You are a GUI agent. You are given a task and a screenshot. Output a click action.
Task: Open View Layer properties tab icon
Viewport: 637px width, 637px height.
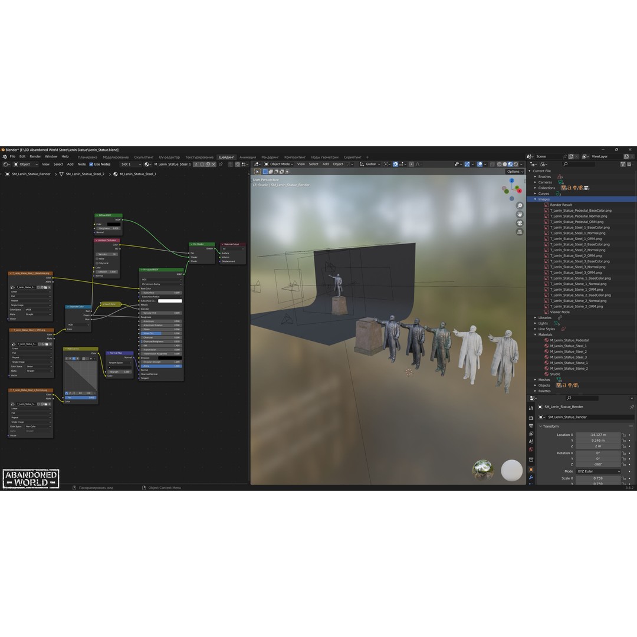[x=531, y=434]
